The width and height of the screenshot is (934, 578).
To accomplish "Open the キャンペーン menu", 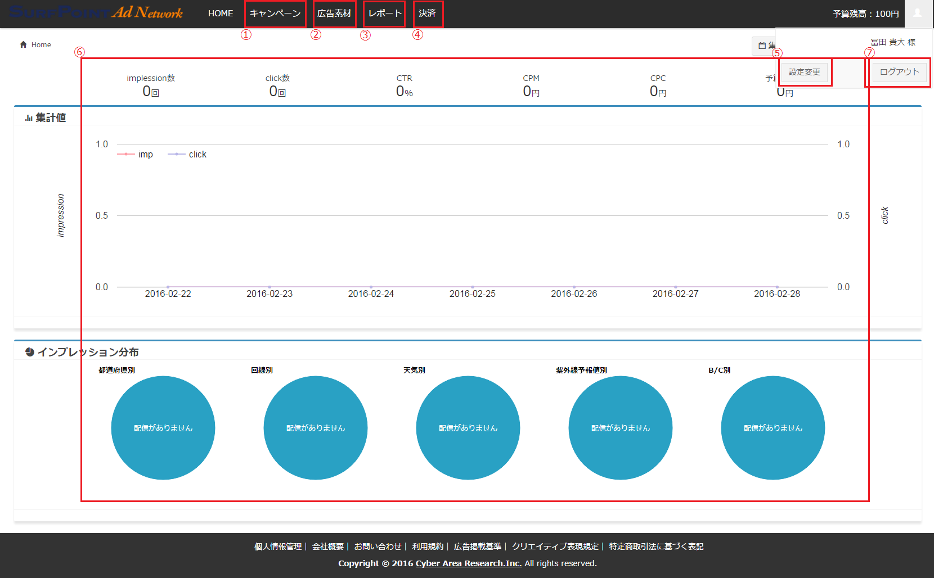I will tap(275, 13).
